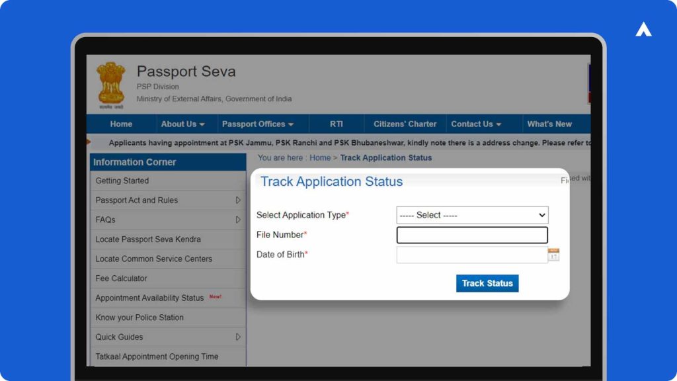677x381 pixels.
Task: Open the RTI menu item
Action: 337,124
